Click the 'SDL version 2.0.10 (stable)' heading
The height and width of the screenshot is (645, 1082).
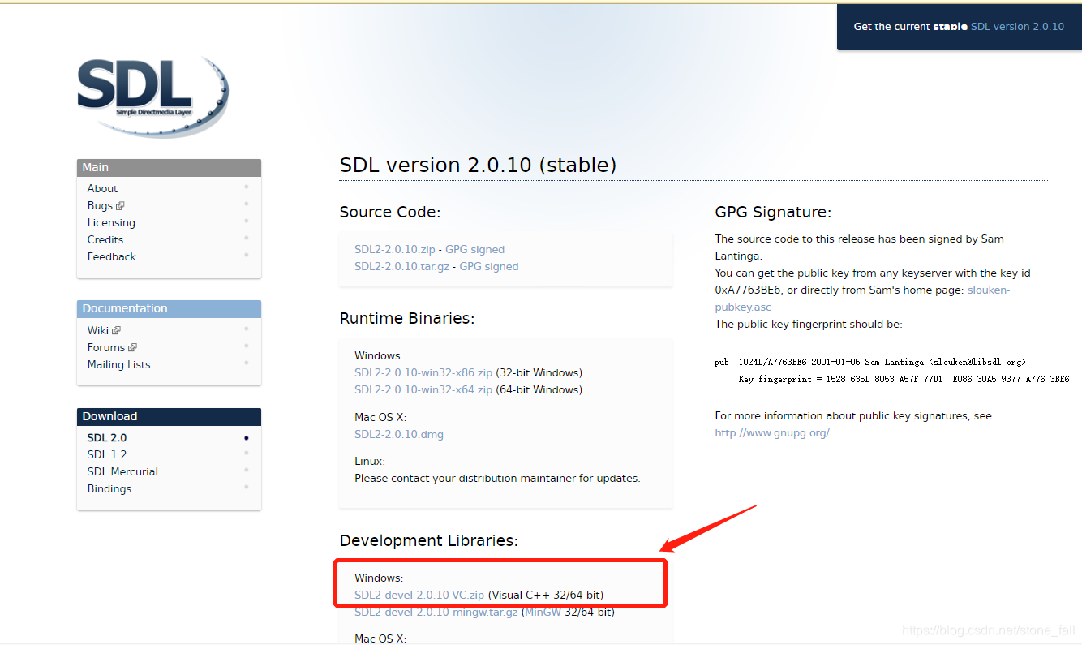click(x=478, y=165)
